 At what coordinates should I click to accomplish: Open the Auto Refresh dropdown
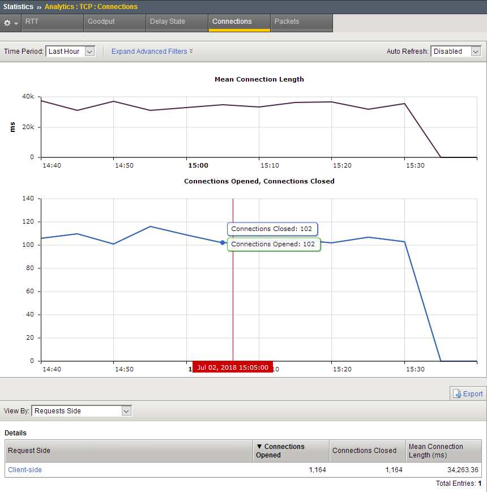[456, 51]
